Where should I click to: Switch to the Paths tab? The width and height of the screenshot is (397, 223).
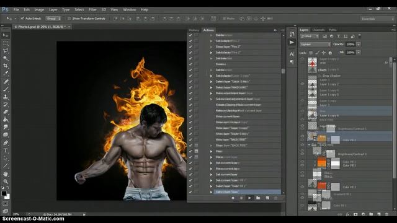[x=332, y=30]
